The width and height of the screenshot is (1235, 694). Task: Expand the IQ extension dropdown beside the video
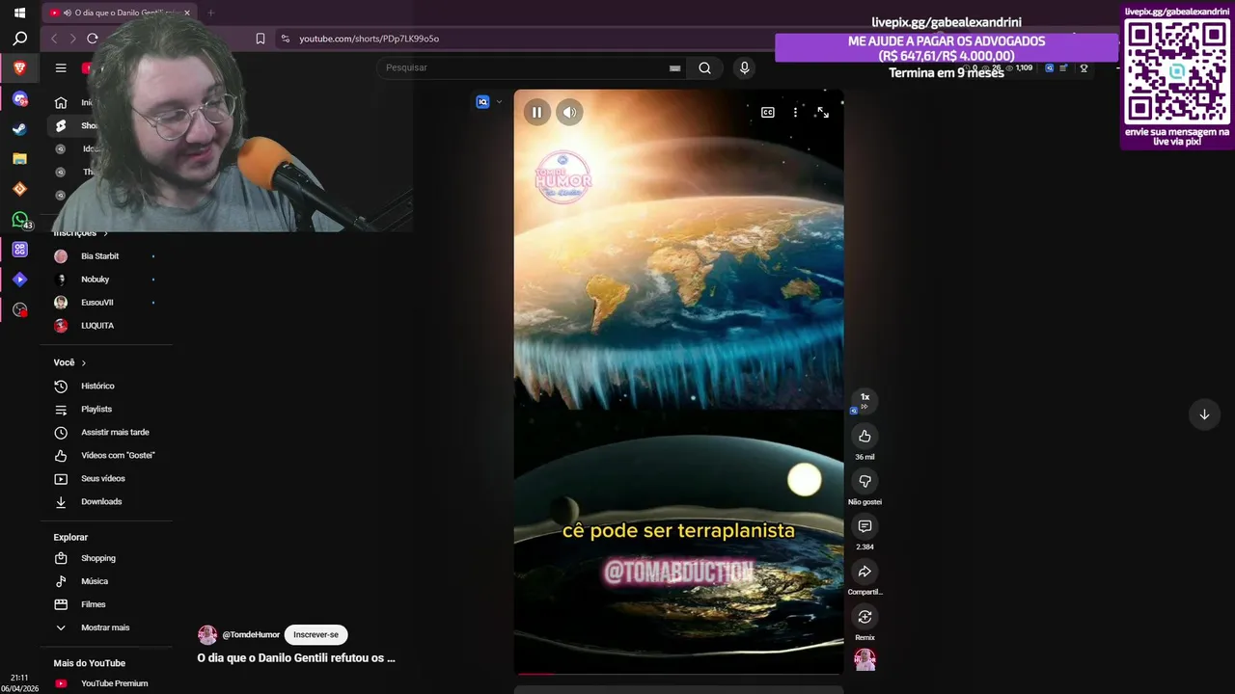[x=499, y=102]
